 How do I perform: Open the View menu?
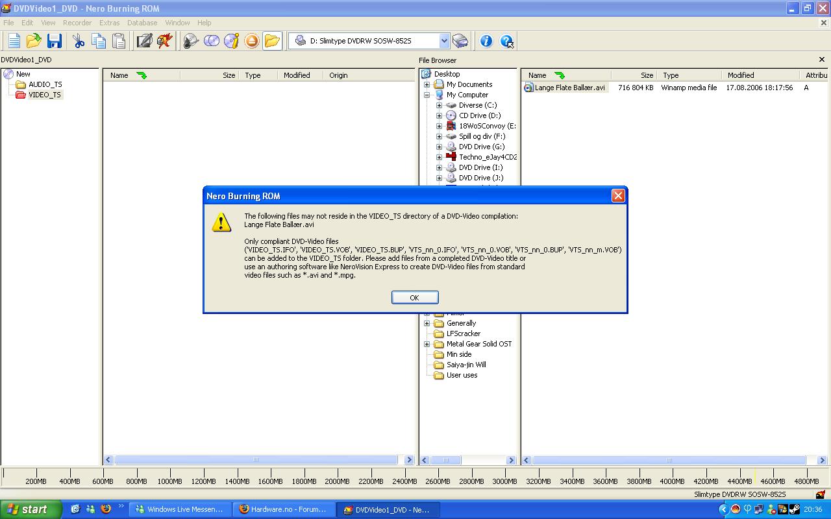[x=48, y=23]
